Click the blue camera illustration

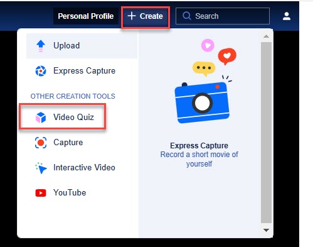point(202,102)
